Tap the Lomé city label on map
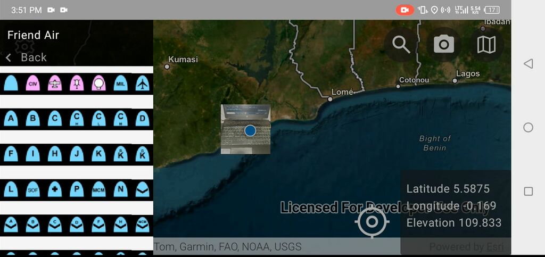 pyautogui.click(x=342, y=92)
